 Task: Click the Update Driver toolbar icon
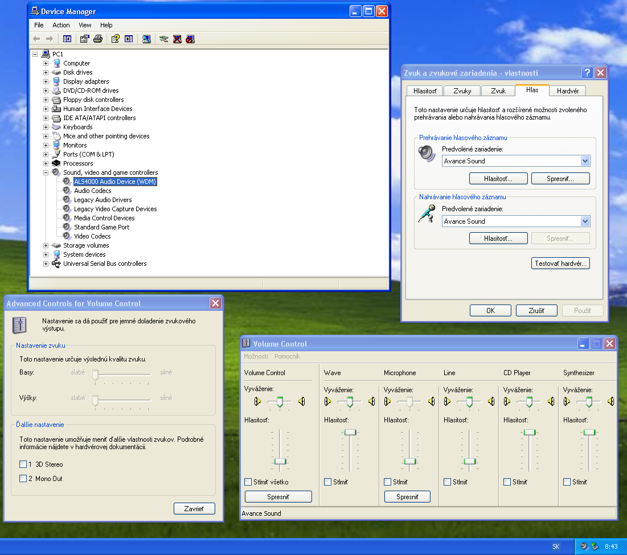(164, 39)
